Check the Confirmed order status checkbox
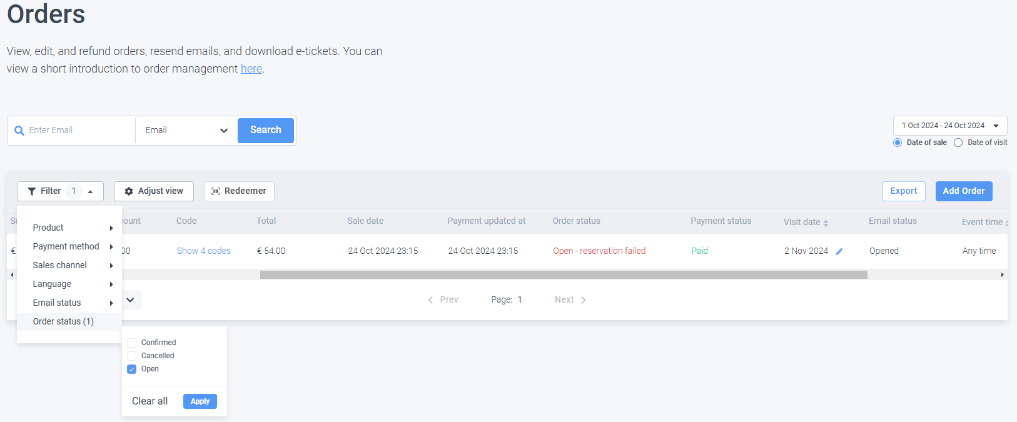This screenshot has height=422, width=1017. 132,343
